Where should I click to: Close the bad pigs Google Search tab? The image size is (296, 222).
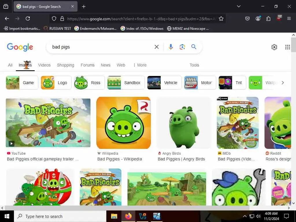[73, 6]
